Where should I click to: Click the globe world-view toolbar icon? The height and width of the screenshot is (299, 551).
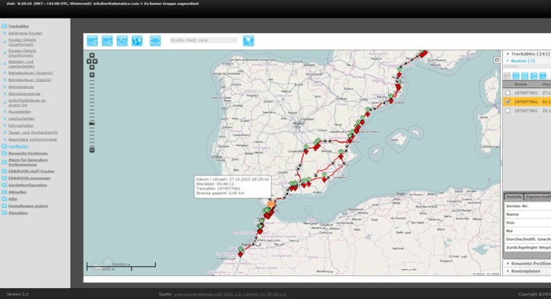[x=137, y=41]
